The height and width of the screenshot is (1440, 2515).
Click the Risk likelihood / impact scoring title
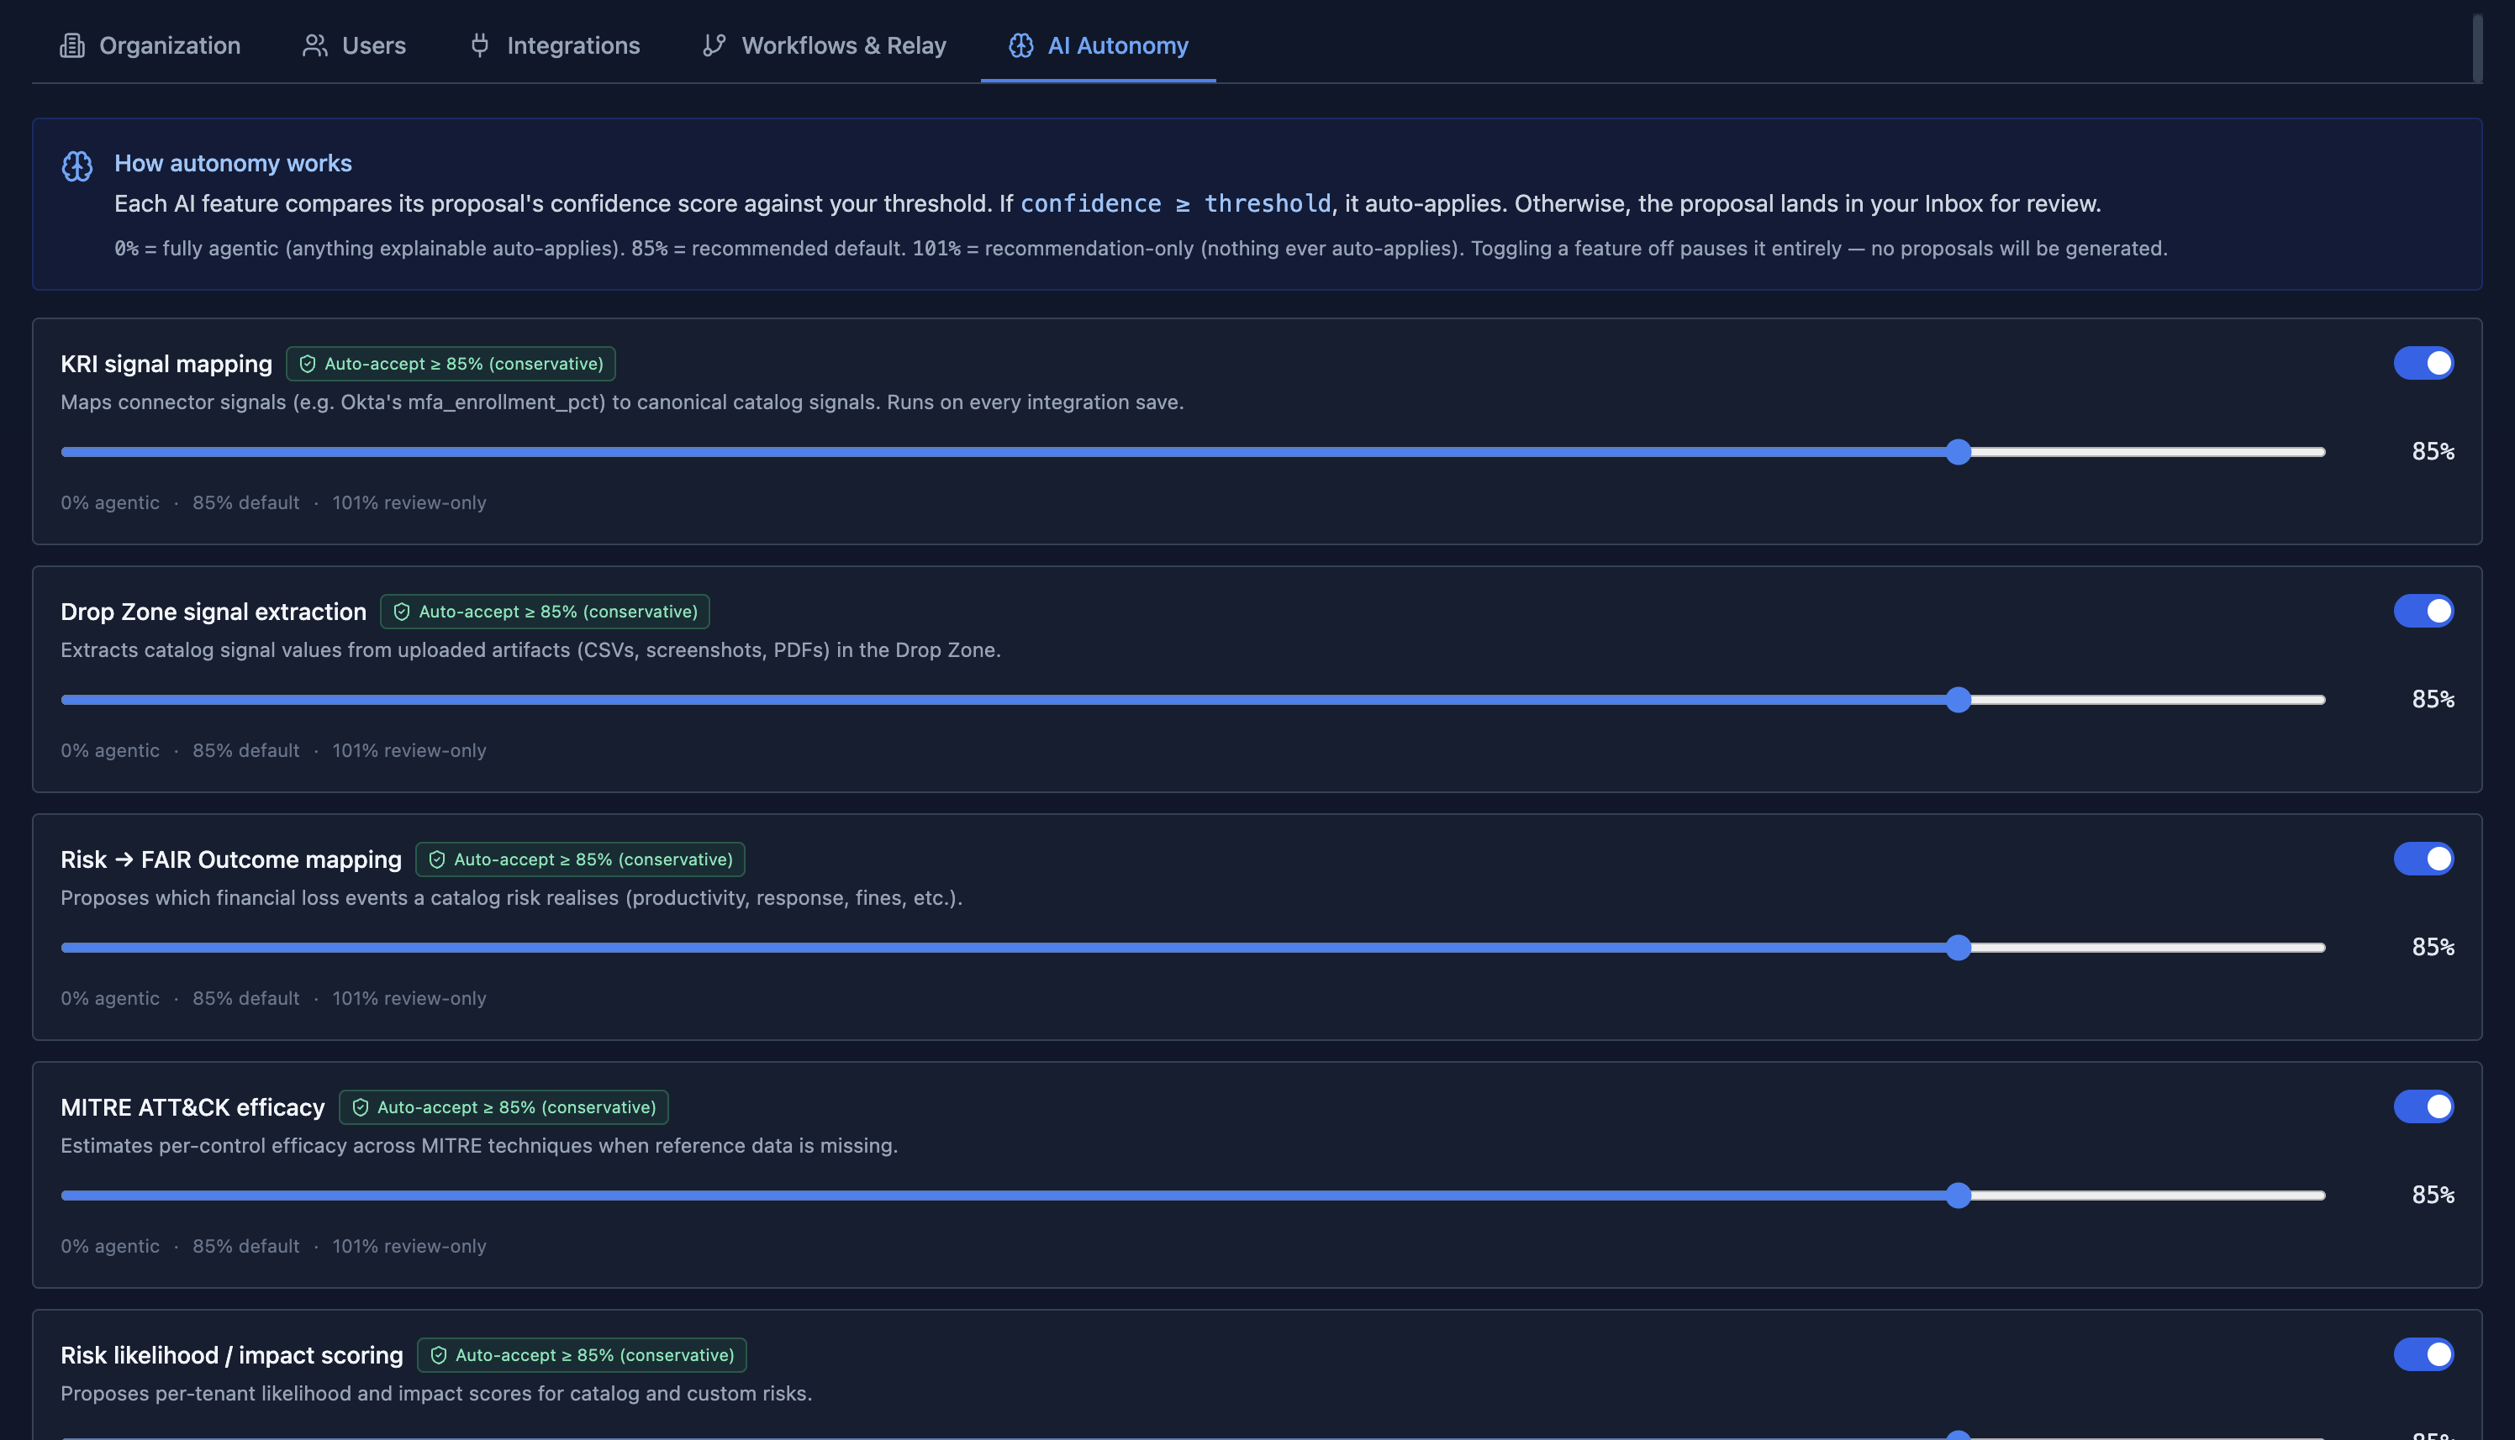(233, 1355)
